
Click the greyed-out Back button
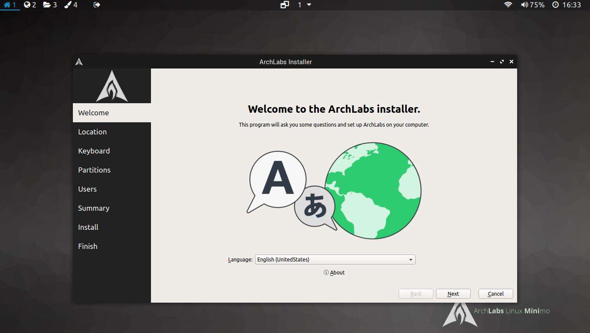pyautogui.click(x=416, y=294)
